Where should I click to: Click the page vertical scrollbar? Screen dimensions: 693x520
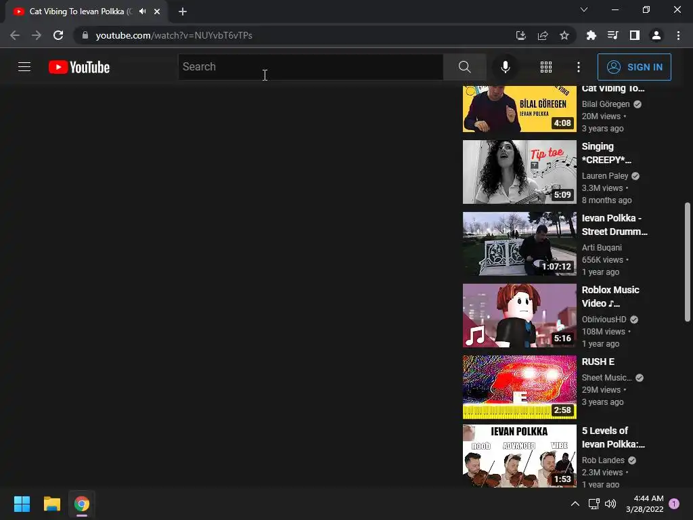pos(688,262)
